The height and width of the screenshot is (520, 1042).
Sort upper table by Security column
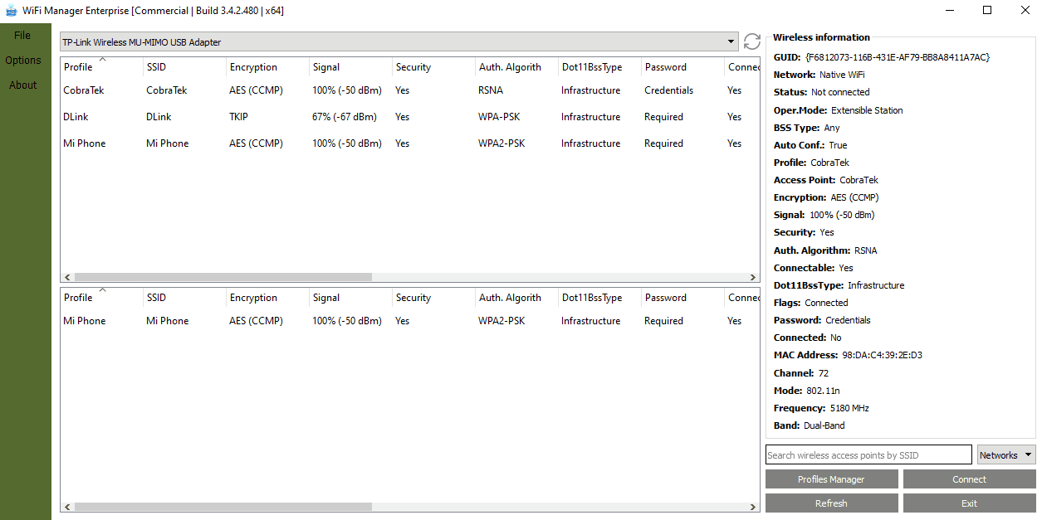(x=433, y=67)
